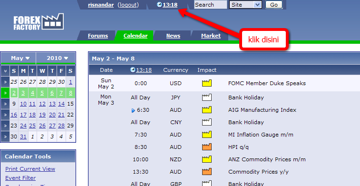Select May 14 in mini calendar

61,104
